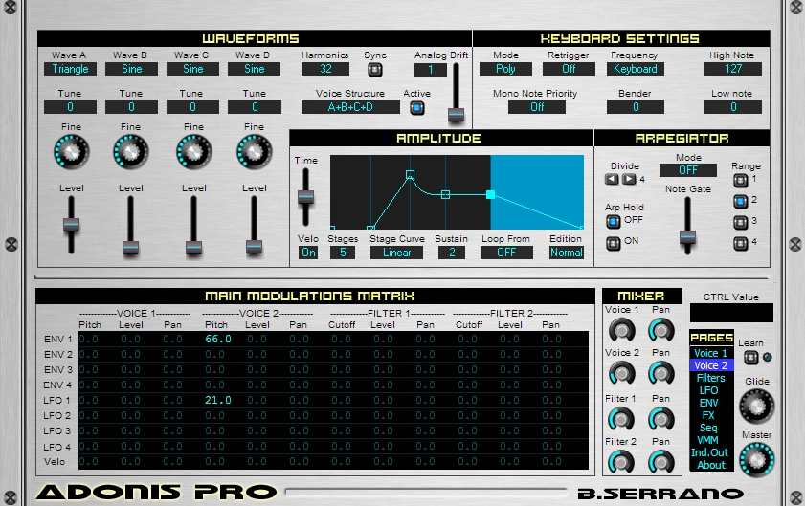Toggle the voice Active button
The height and width of the screenshot is (506, 805).
click(x=417, y=108)
